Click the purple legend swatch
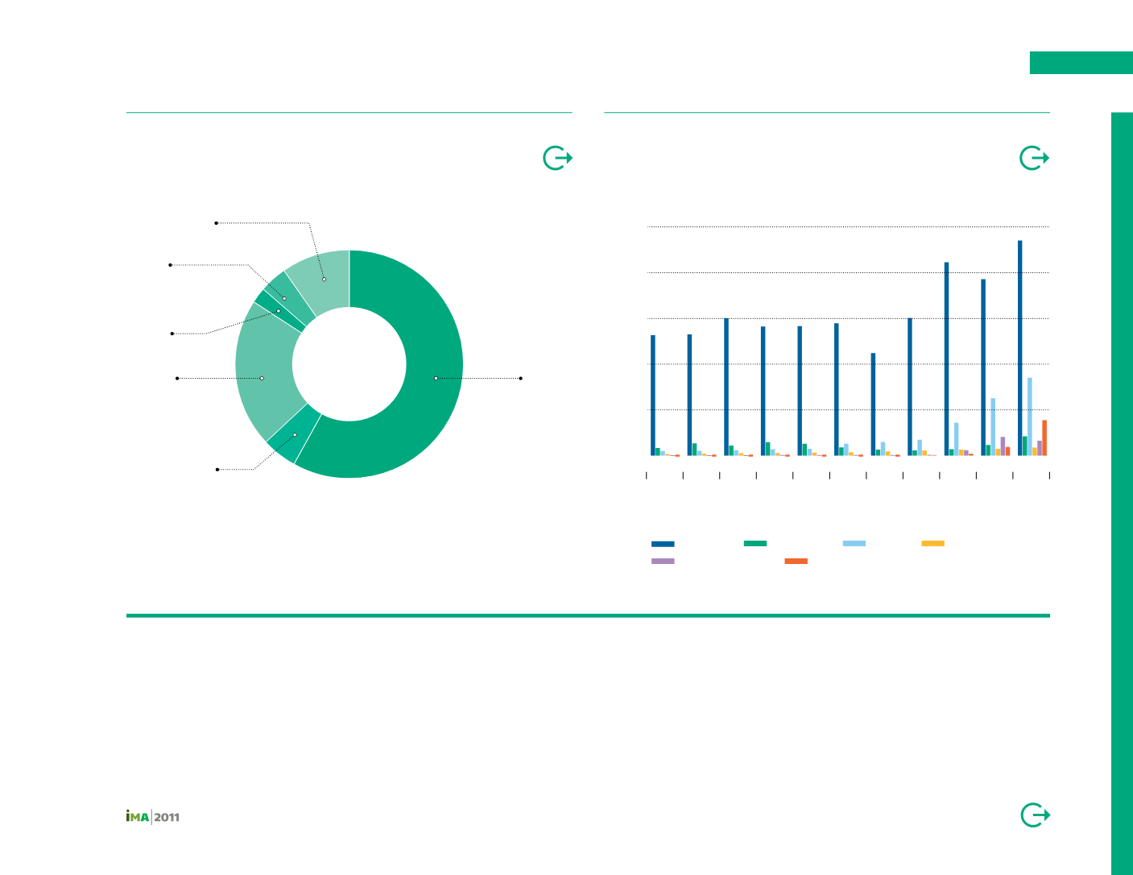 pyautogui.click(x=663, y=561)
